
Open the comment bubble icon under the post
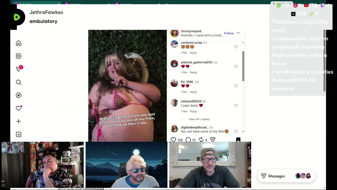coord(188,140)
